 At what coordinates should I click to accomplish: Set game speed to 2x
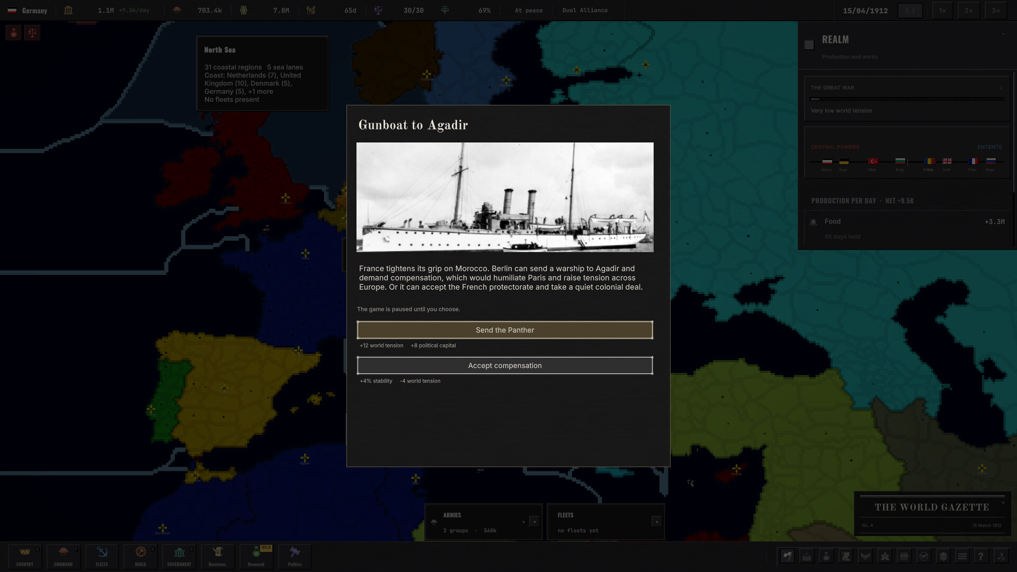[969, 11]
